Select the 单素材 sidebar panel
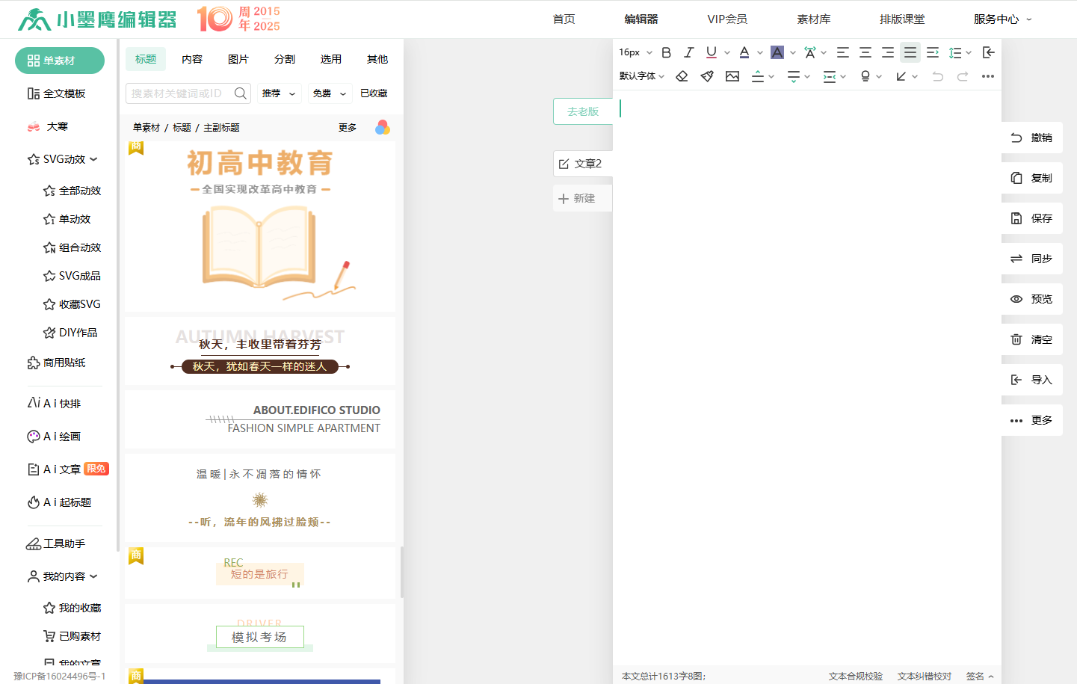 [59, 61]
